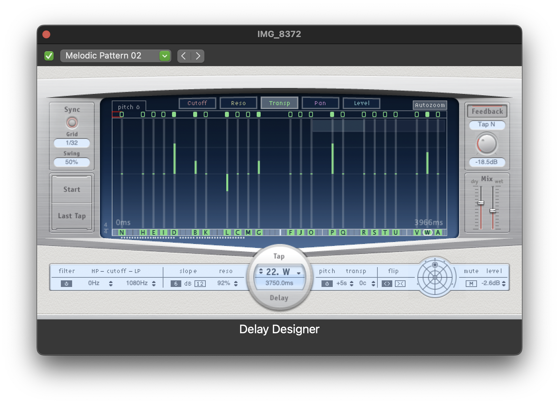
Task: Click the -18.5dB feedback value field
Action: point(487,162)
